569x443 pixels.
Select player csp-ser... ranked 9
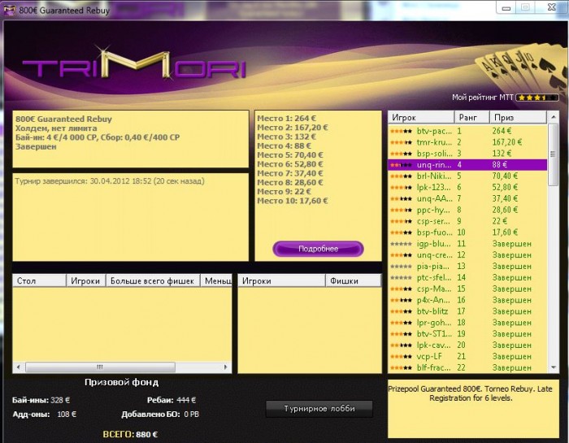[x=467, y=221]
